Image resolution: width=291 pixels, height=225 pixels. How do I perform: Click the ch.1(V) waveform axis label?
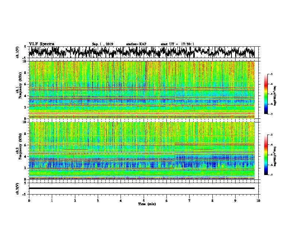click(17, 52)
